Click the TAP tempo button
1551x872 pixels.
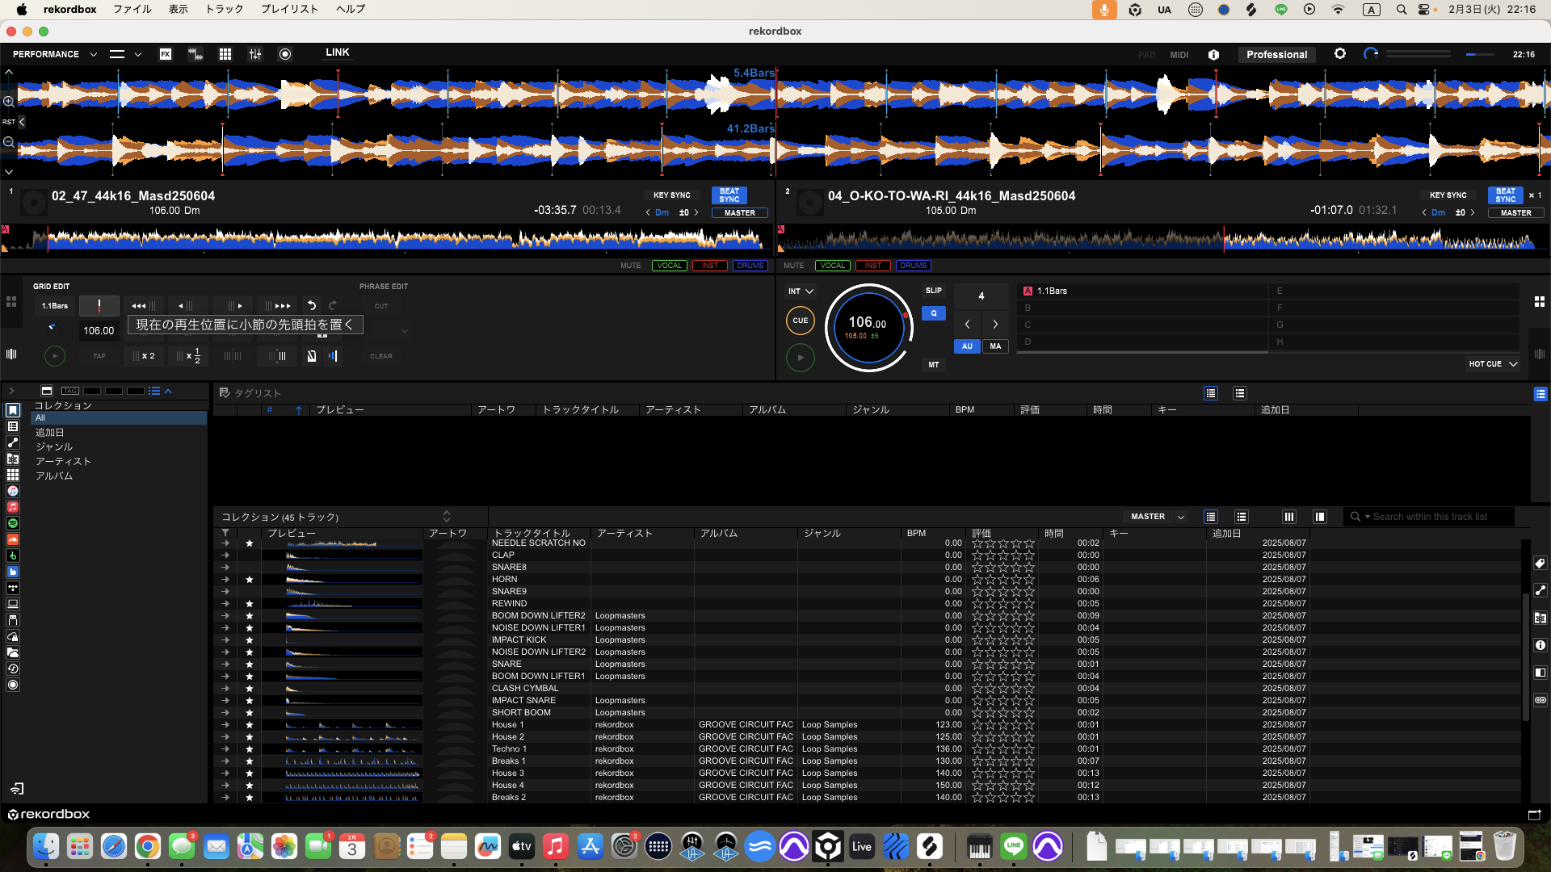(99, 356)
